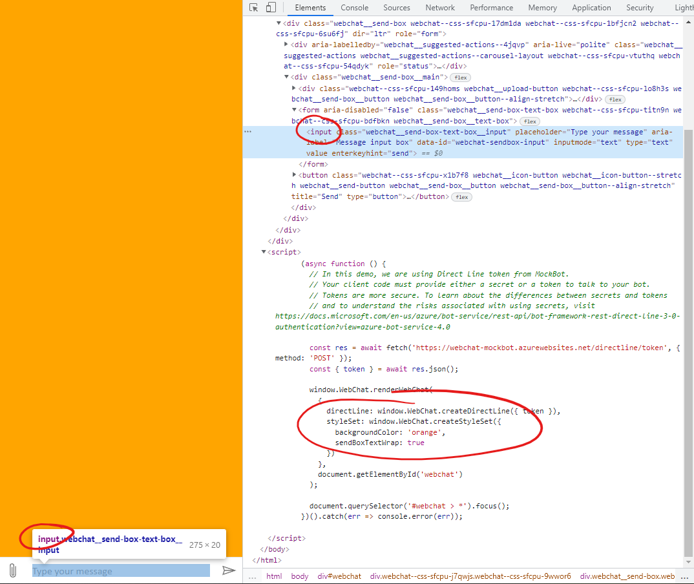Collapse the send-box-text-box form node
Screen dimensions: 694x584
pyautogui.click(x=294, y=109)
